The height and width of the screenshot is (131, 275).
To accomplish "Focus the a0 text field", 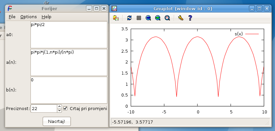I will [x=69, y=35].
